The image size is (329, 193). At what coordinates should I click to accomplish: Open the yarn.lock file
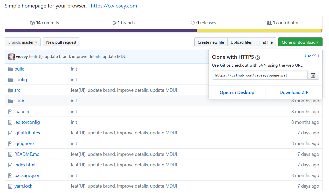23,186
